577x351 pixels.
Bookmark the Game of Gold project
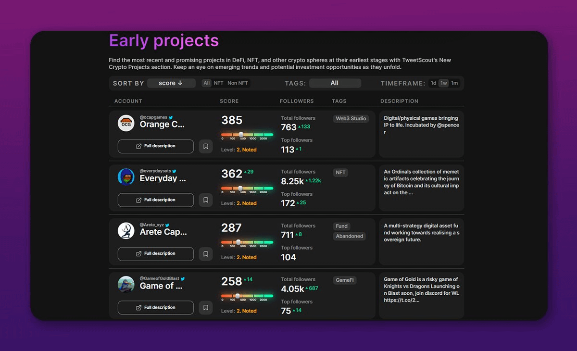pos(206,307)
